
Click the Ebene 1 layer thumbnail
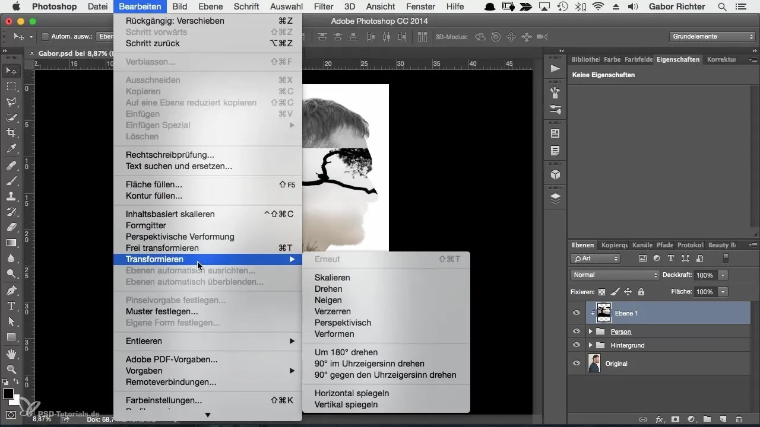click(x=604, y=313)
